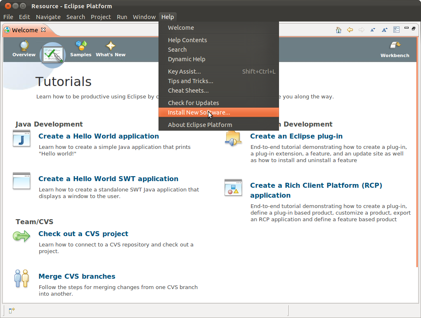Viewport: 421px width, 318px height.
Task: Click the Eclipse plug-in tutorial icon
Action: (x=233, y=138)
